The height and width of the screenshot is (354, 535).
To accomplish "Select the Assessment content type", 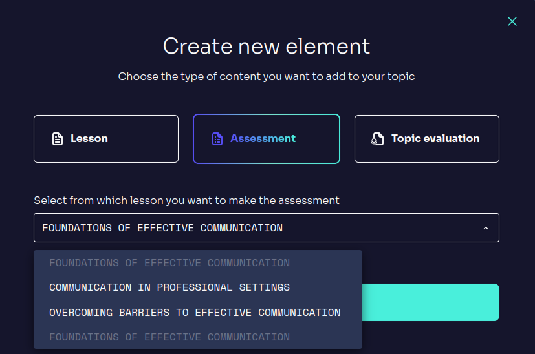I will click(266, 139).
